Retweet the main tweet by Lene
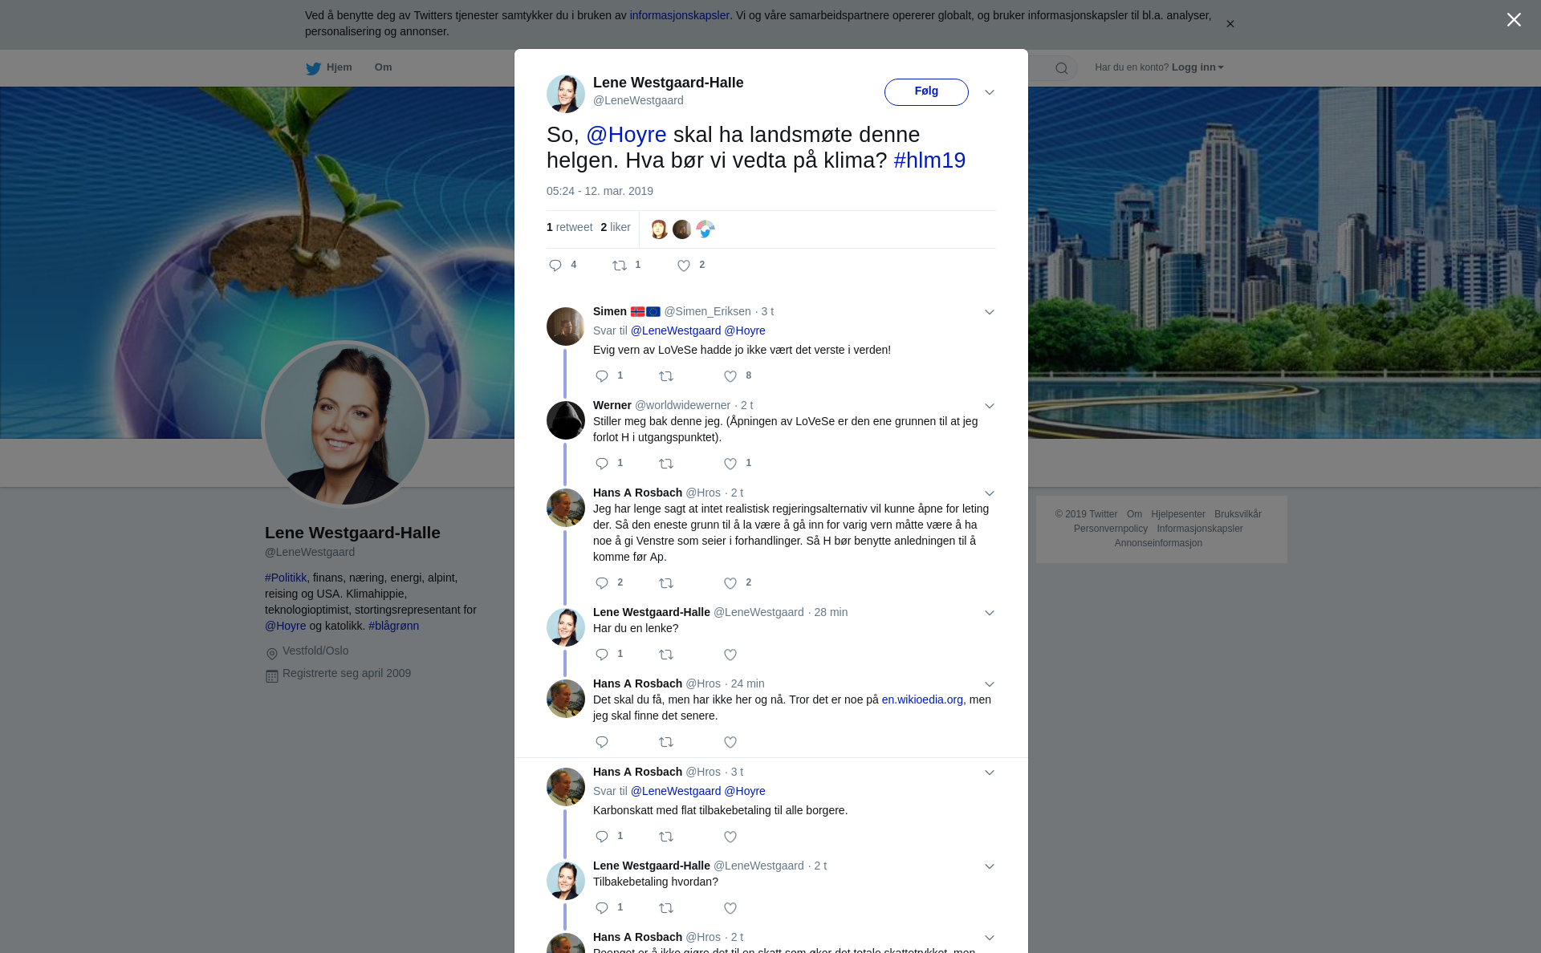The height and width of the screenshot is (953, 1541). tap(620, 266)
